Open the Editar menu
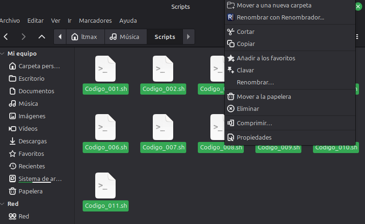Image resolution: width=365 pixels, height=224 pixels. 35,21
